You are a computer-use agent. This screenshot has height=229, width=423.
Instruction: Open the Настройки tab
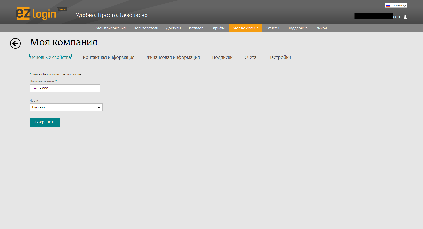pyautogui.click(x=279, y=57)
